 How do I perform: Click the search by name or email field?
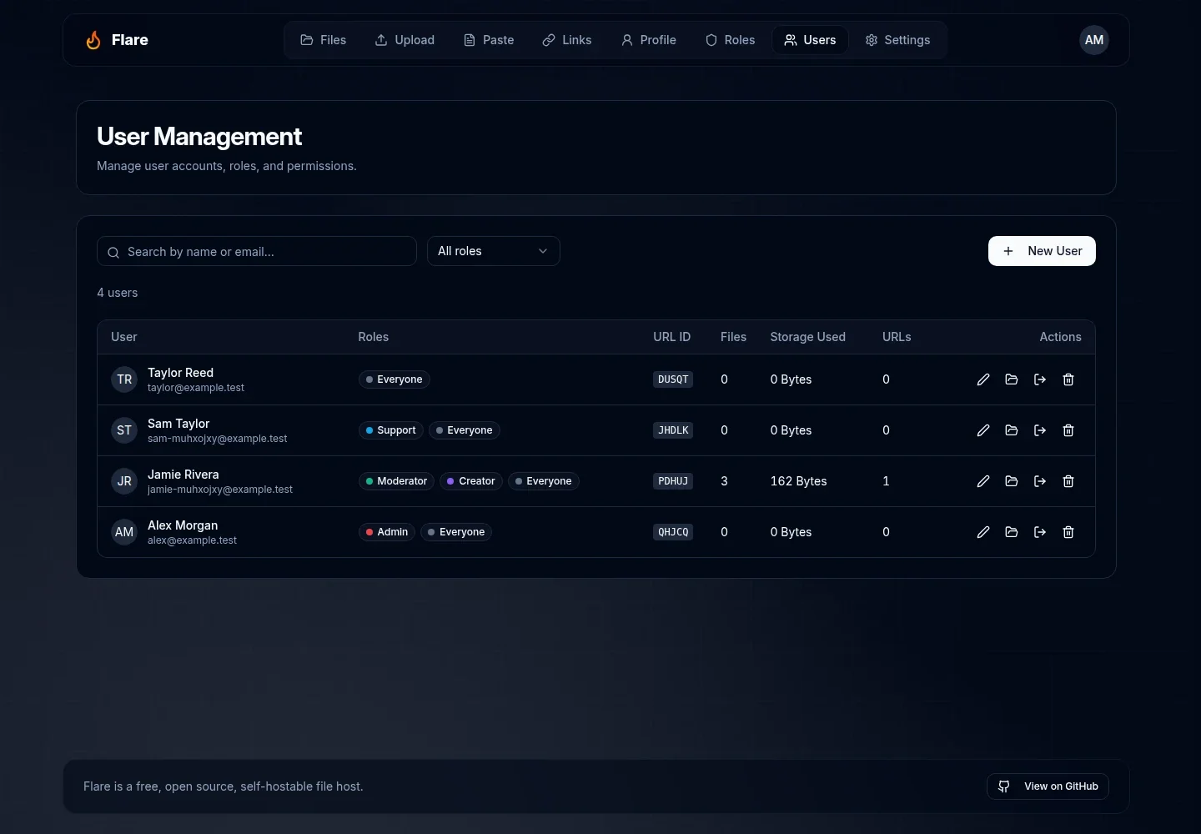tap(257, 251)
